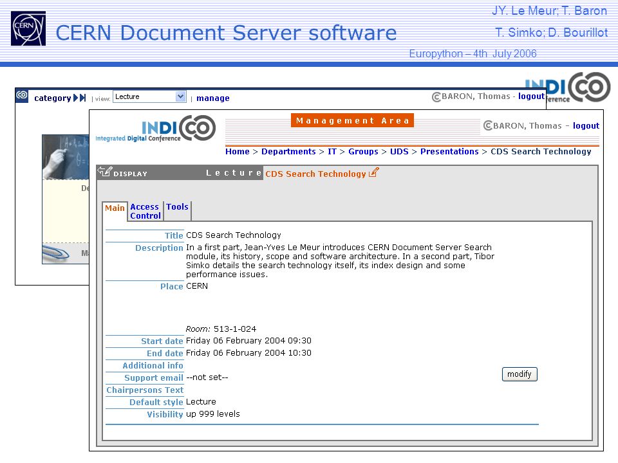Click the Title value CDS Search Technology
The height and width of the screenshot is (463, 618).
233,235
